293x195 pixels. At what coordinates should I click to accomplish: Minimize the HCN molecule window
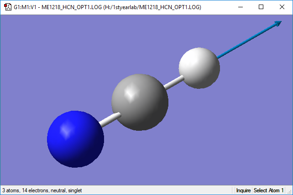point(241,7)
